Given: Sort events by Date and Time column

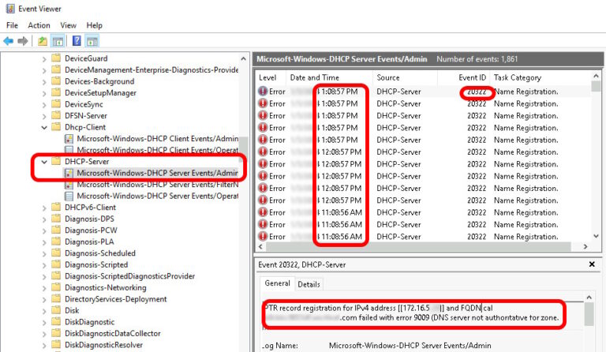Looking at the screenshot, I should pos(315,77).
